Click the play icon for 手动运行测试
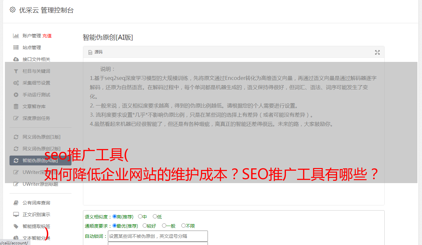 pos(16,95)
